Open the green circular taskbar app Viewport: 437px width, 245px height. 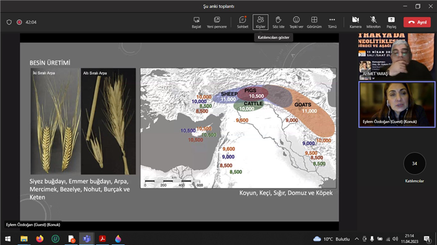click(55, 238)
